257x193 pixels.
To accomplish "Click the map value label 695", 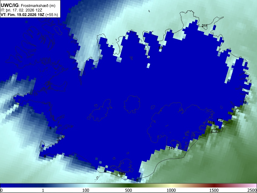I will click(x=211, y=123).
